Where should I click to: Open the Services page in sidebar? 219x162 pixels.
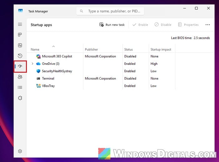pos(20,98)
